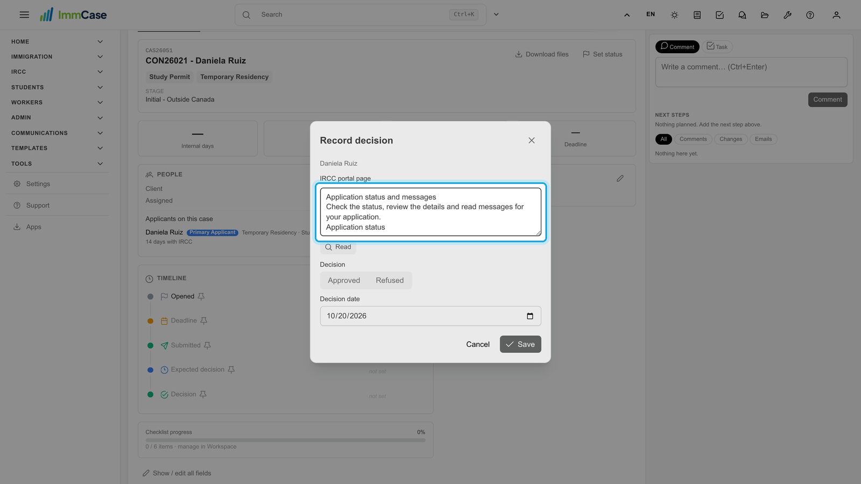Click Download files
Viewport: 861px width, 484px height.
pos(542,54)
